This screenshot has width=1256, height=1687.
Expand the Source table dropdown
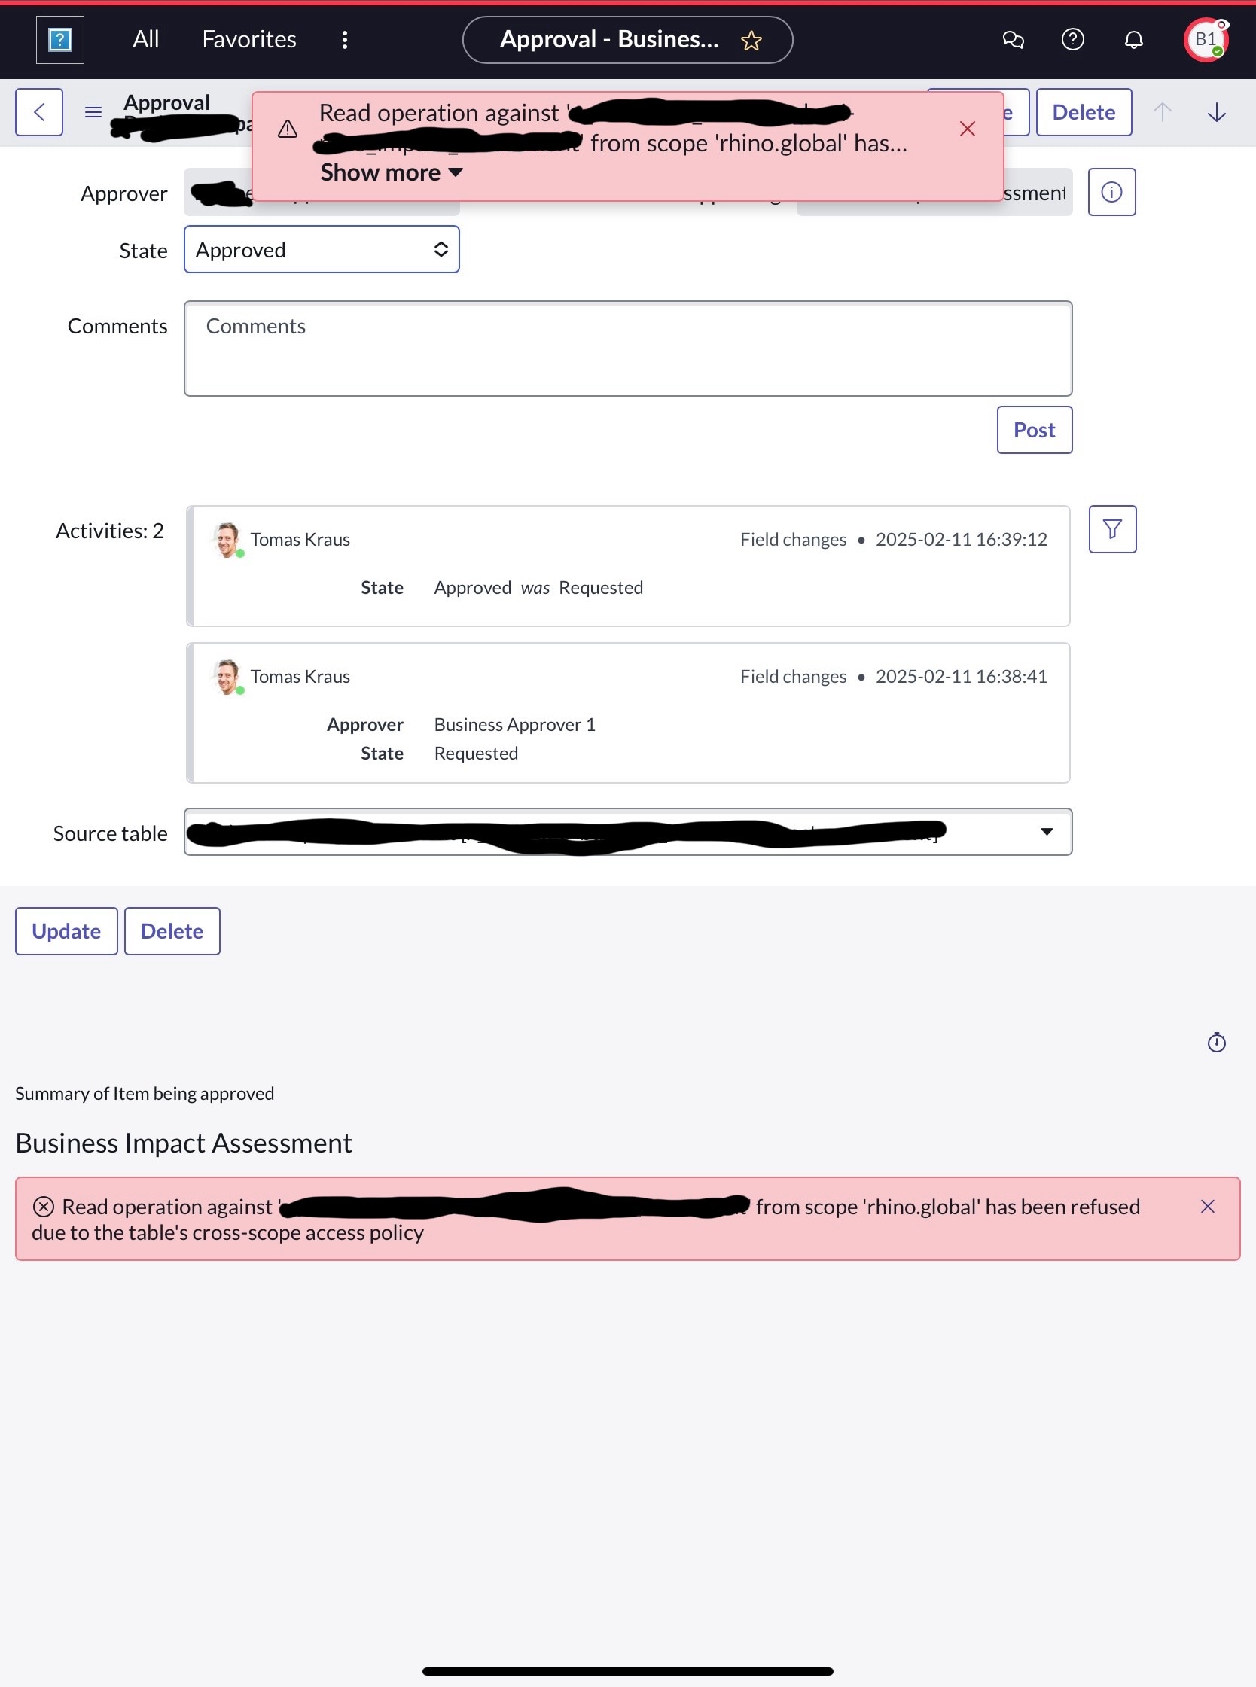tap(628, 832)
